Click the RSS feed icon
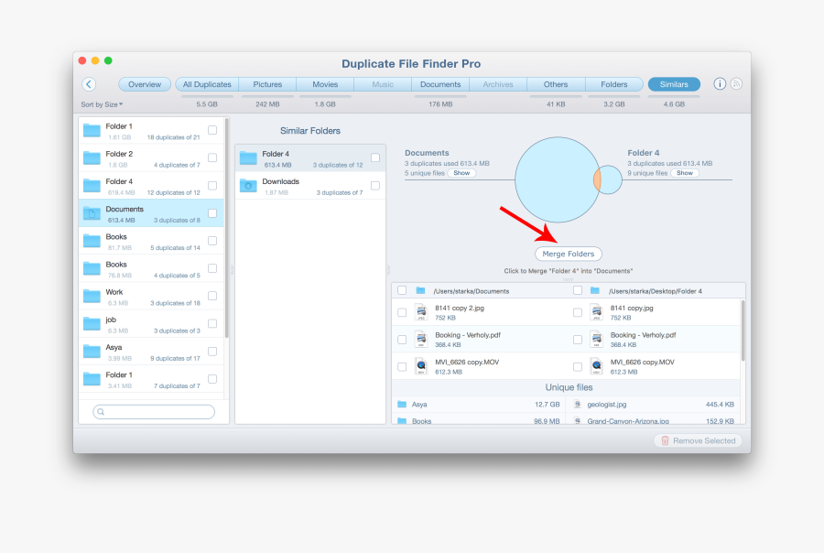824x553 pixels. coord(735,84)
